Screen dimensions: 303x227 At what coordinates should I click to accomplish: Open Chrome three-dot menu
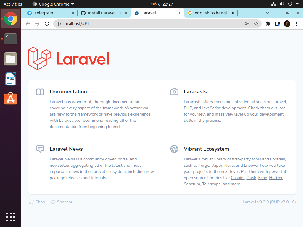[x=296, y=24]
